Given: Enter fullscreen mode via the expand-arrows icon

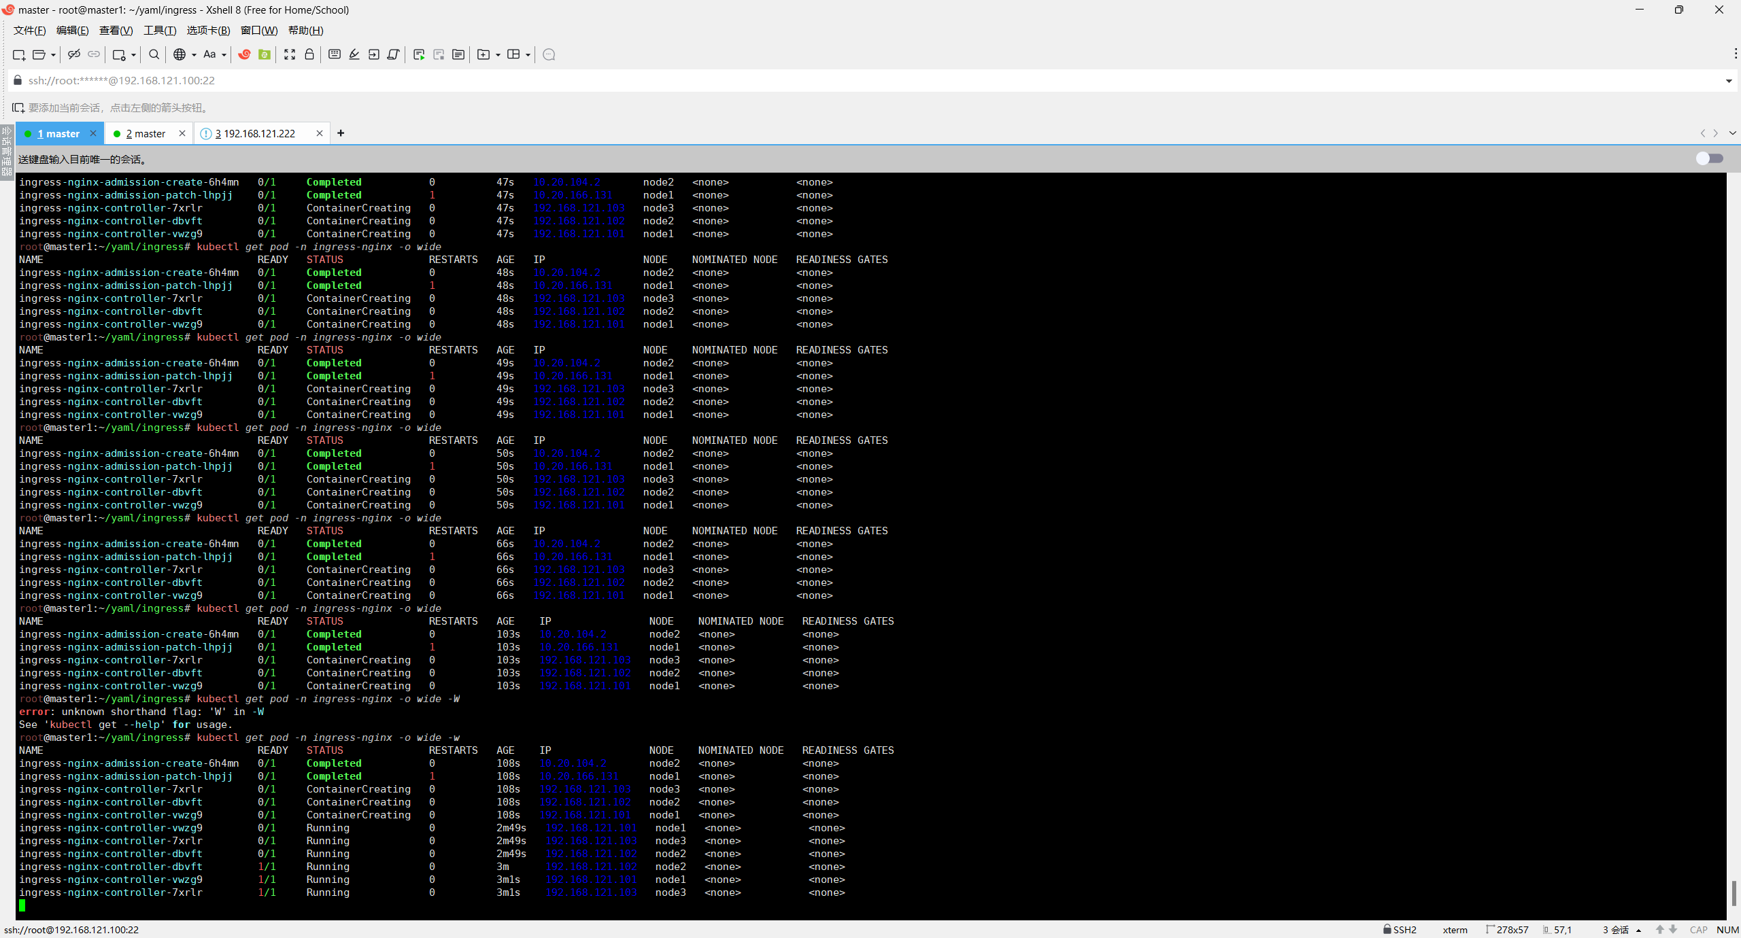Looking at the screenshot, I should pos(290,54).
